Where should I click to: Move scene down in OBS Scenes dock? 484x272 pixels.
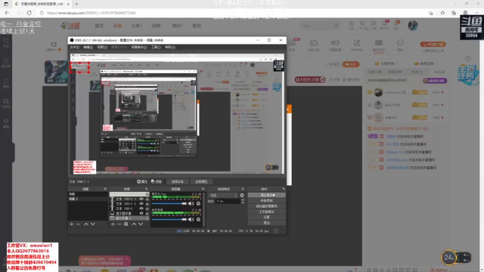click(92, 224)
